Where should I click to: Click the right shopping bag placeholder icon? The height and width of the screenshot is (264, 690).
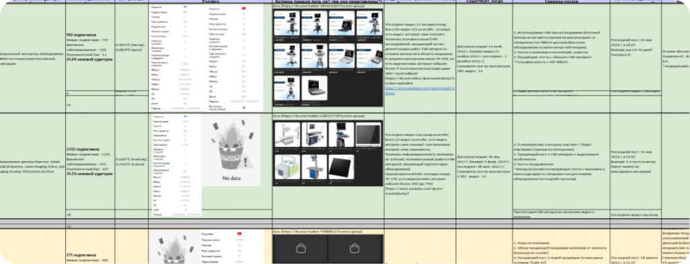[x=354, y=249]
